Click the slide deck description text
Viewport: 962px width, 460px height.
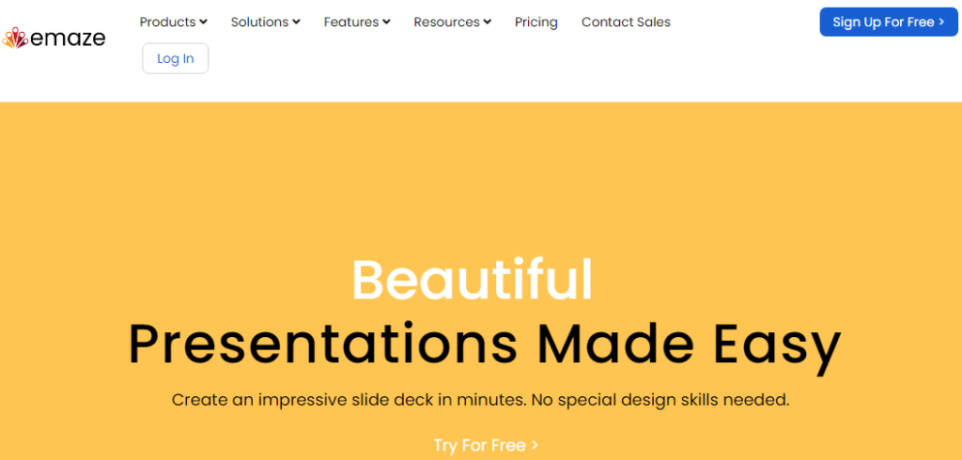[x=480, y=401]
